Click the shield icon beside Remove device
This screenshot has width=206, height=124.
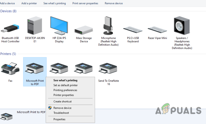[x=50, y=108]
